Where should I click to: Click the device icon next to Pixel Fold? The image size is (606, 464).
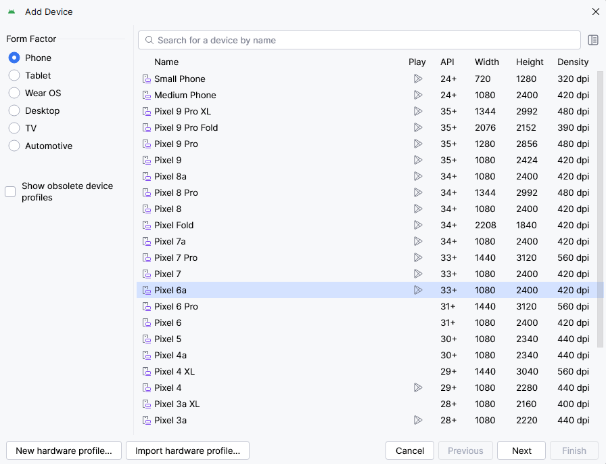(146, 226)
